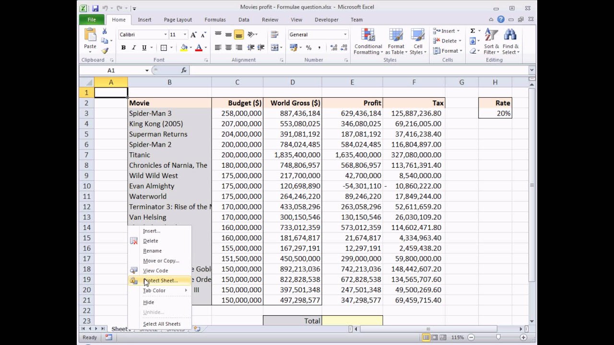This screenshot has width=614, height=345.
Task: Open the File tab
Action: (x=92, y=20)
